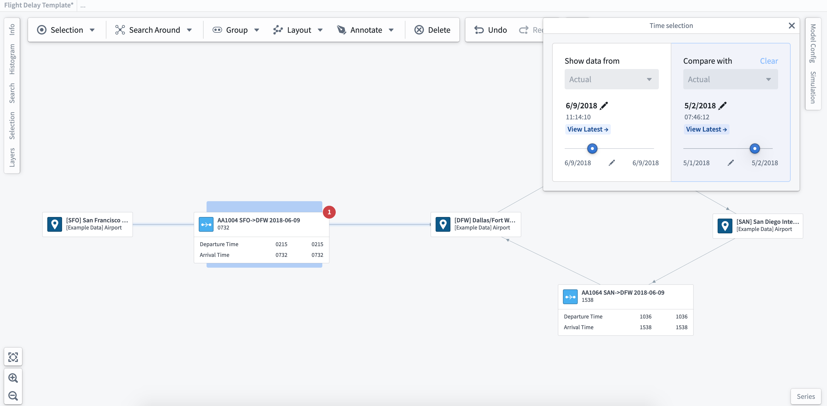Open the Search side tab
Viewport: 827px width, 406px height.
12,93
